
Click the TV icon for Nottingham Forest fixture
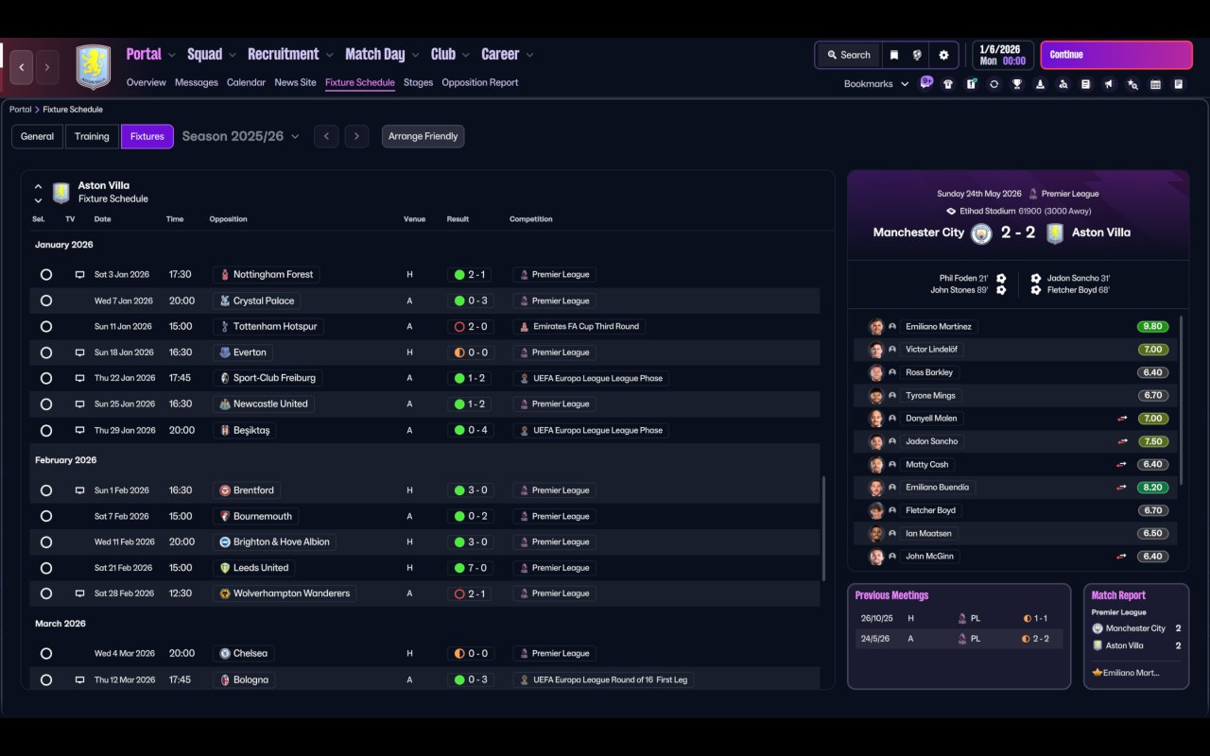point(79,275)
